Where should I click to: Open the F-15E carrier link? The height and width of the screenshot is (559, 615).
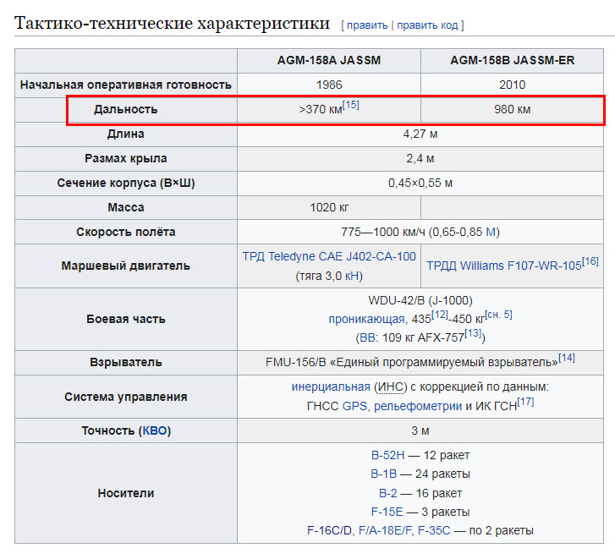387,512
